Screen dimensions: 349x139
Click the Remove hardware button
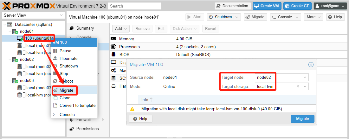pos(142,29)
